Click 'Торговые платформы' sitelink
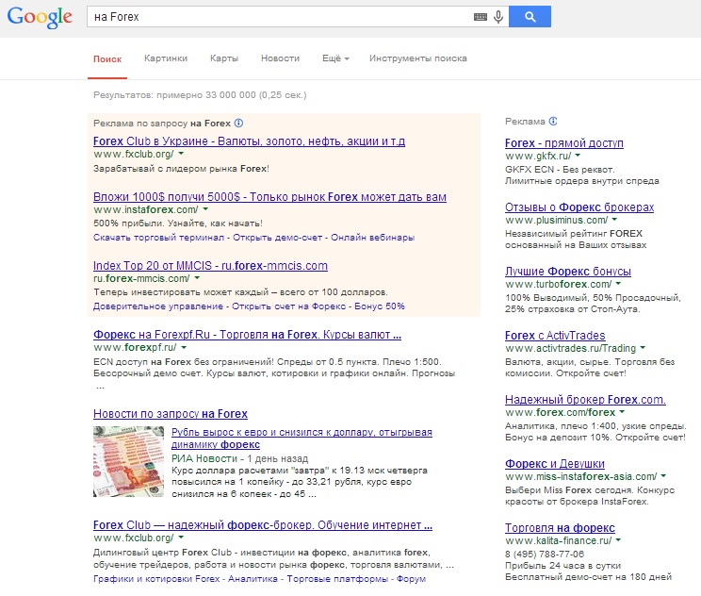 click(337, 578)
